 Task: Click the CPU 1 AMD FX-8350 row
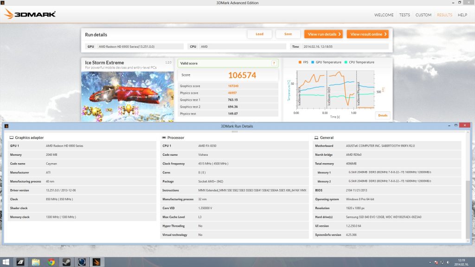[x=234, y=146]
